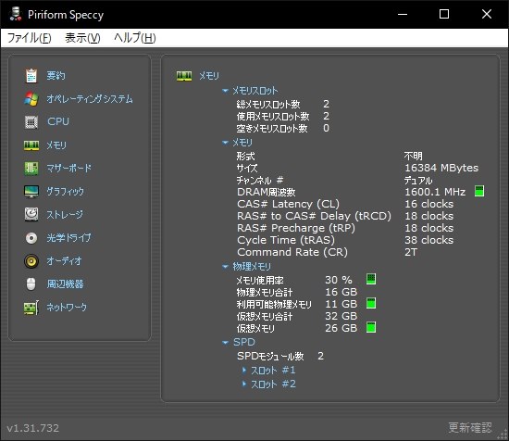Select the グラフィック section label

pos(66,192)
